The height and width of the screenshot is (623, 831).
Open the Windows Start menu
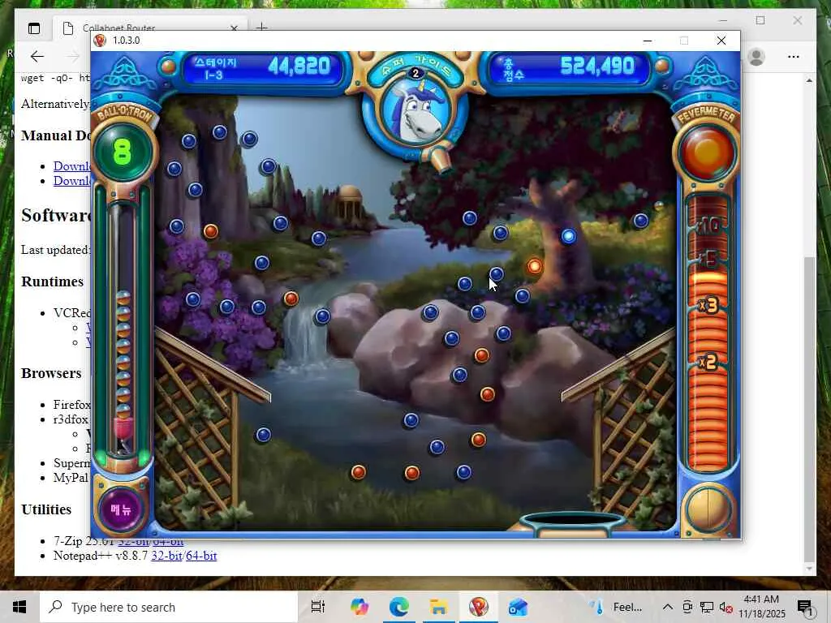[19, 607]
